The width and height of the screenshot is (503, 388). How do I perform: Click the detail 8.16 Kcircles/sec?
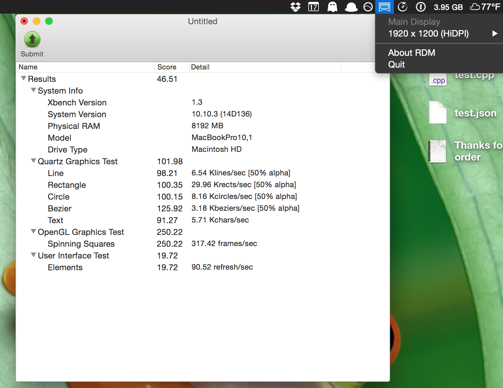pyautogui.click(x=244, y=196)
